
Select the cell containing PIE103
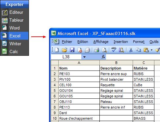(x=79, y=74)
